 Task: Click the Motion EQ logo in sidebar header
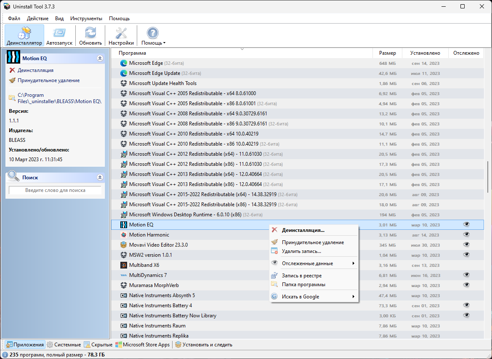[x=13, y=57]
